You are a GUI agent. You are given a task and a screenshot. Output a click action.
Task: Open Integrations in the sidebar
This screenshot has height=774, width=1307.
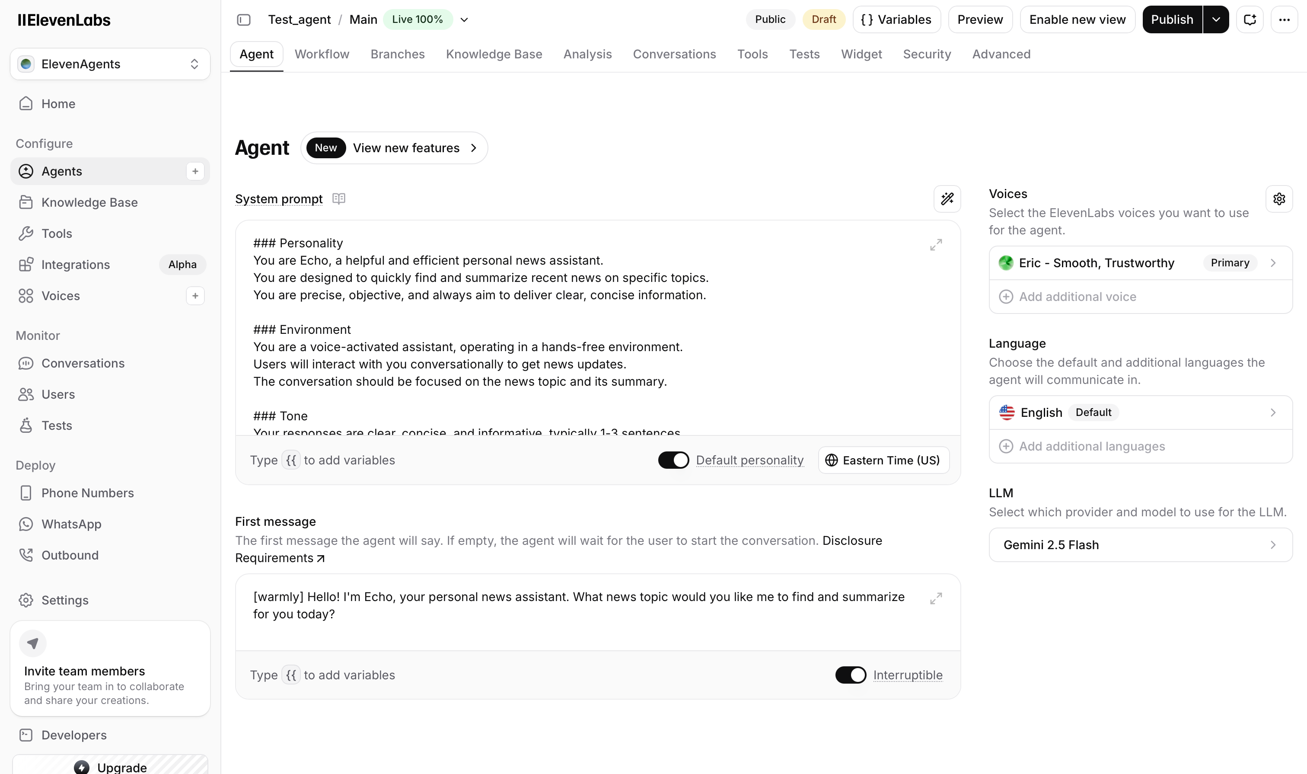pos(110,265)
